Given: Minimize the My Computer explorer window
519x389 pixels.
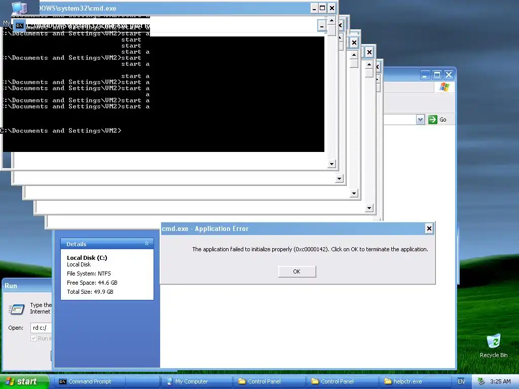Looking at the screenshot, I should pos(425,75).
